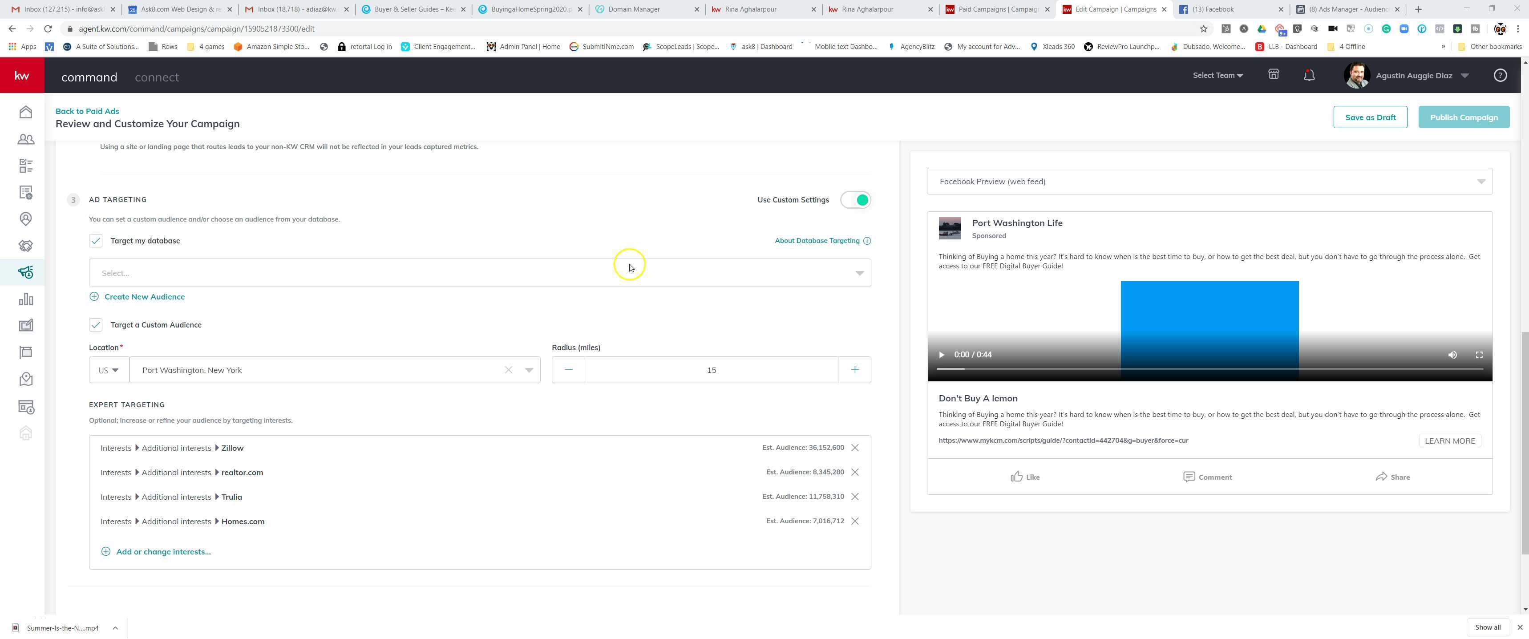Click the Create New Audience link
The width and height of the screenshot is (1529, 639).
[144, 297]
